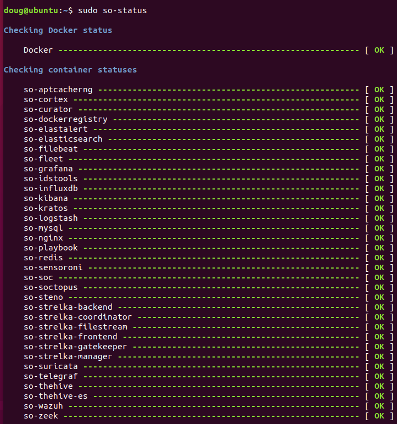The width and height of the screenshot is (397, 424).
Task: Click the so-telegraf container name
Action: (51, 377)
